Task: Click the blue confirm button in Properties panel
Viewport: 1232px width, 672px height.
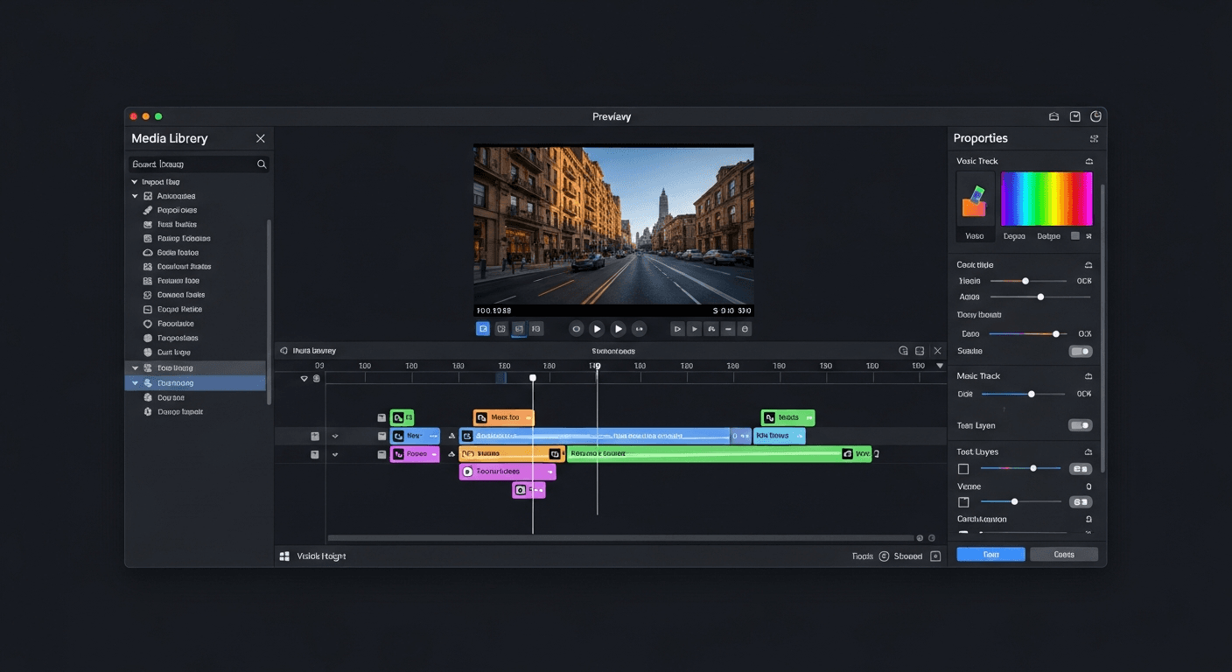Action: tap(990, 554)
